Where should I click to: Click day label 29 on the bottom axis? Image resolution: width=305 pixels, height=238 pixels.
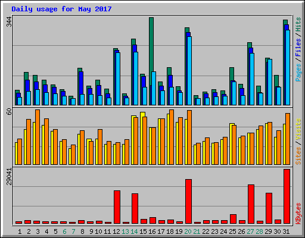268,231
